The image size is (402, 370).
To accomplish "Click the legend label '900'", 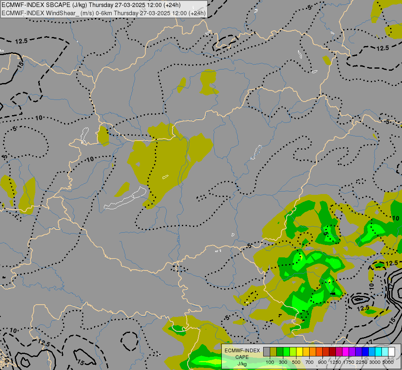I will (x=322, y=362).
